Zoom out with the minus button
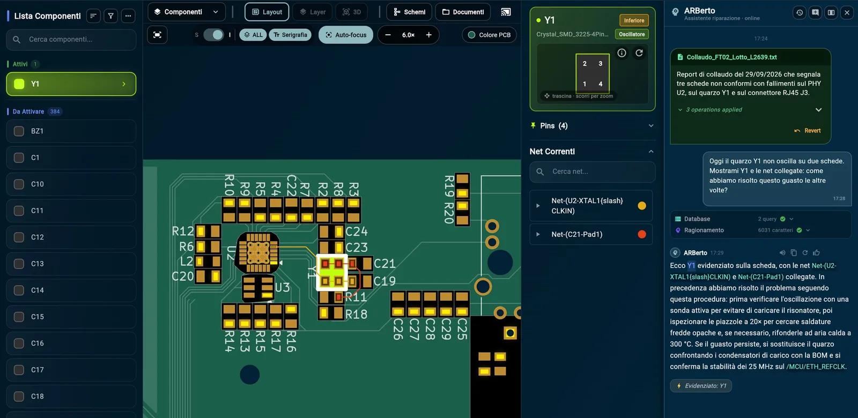Image resolution: width=858 pixels, height=418 pixels. click(x=388, y=35)
